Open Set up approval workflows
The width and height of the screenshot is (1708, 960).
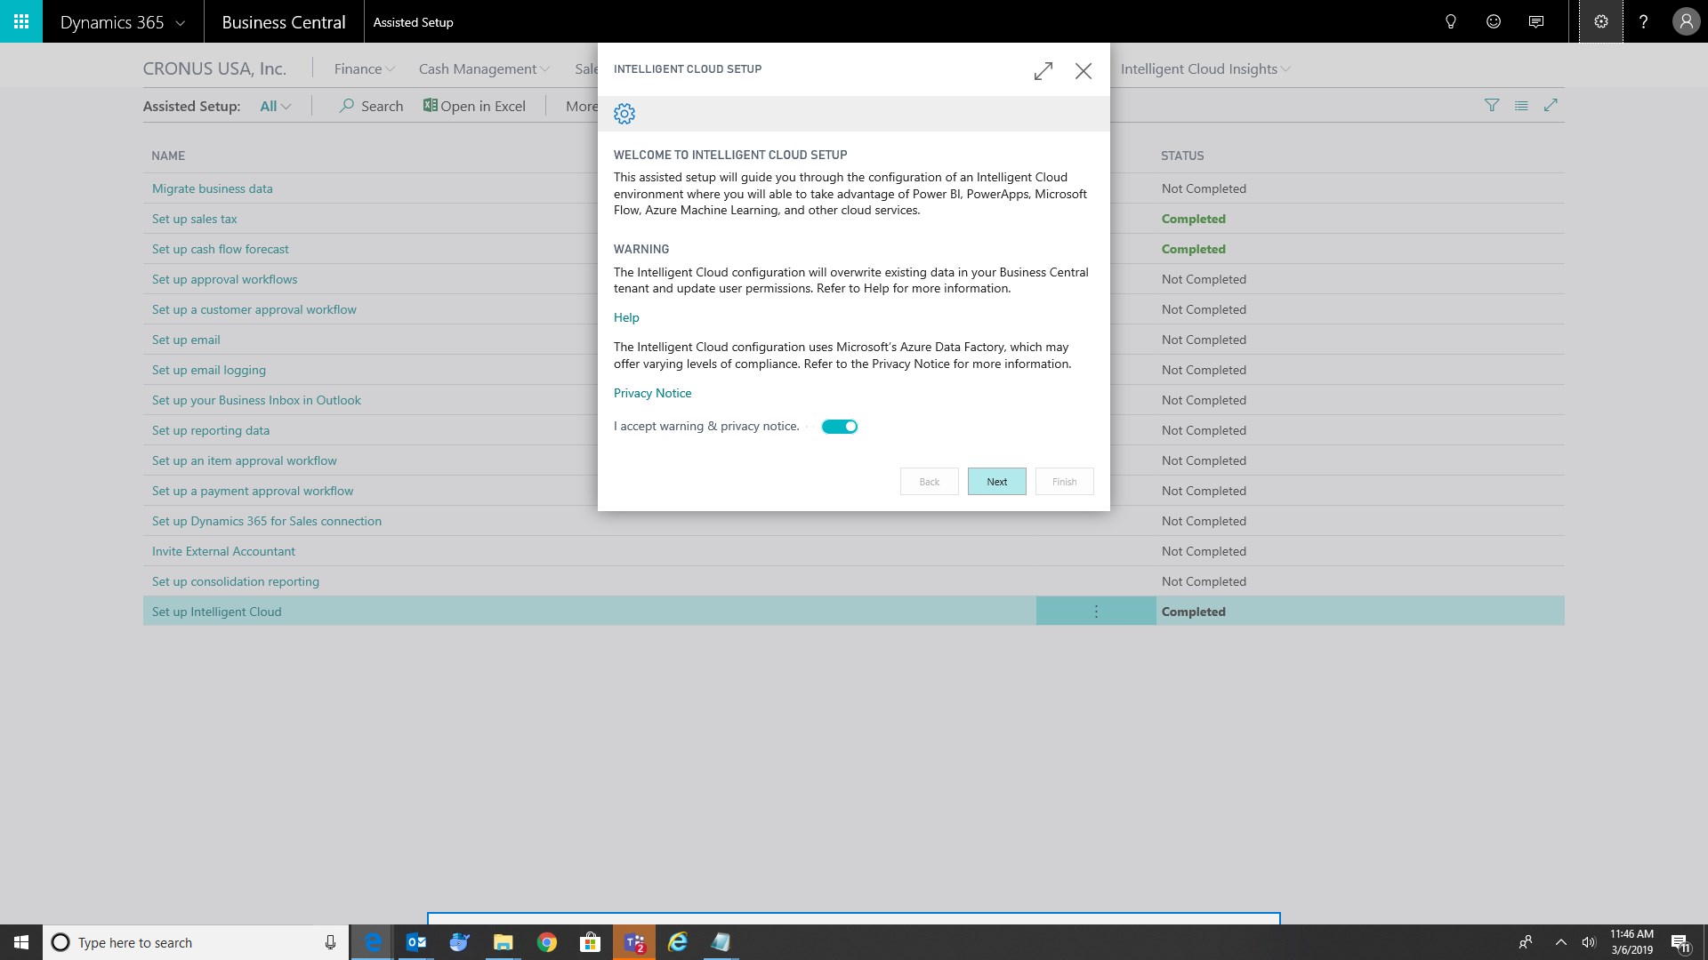point(224,279)
